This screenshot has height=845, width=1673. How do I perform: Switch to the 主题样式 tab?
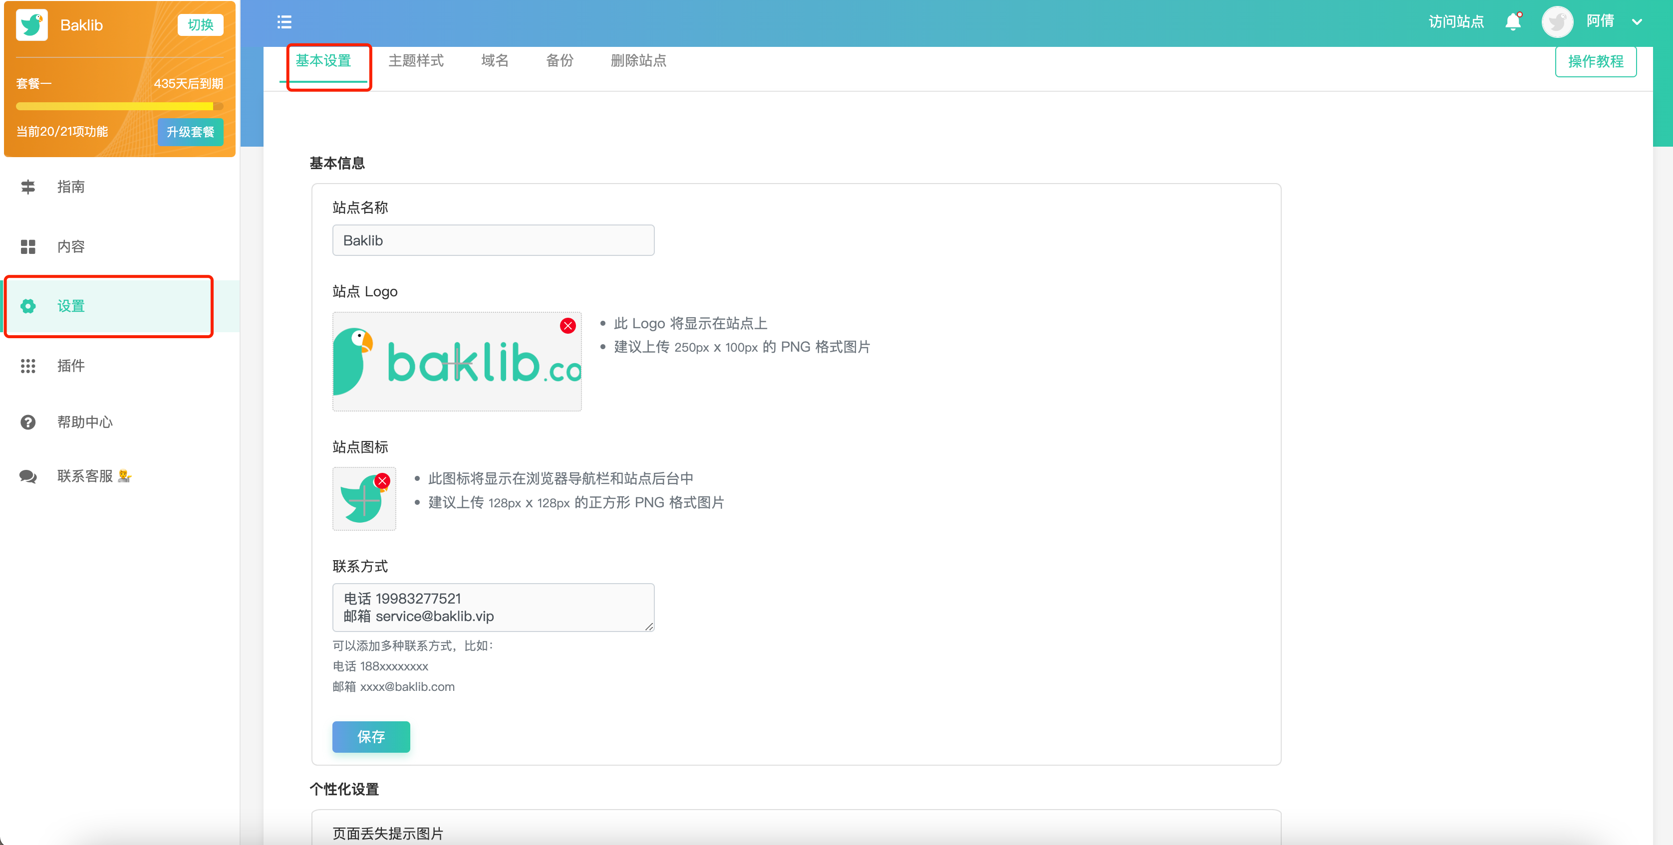tap(416, 61)
